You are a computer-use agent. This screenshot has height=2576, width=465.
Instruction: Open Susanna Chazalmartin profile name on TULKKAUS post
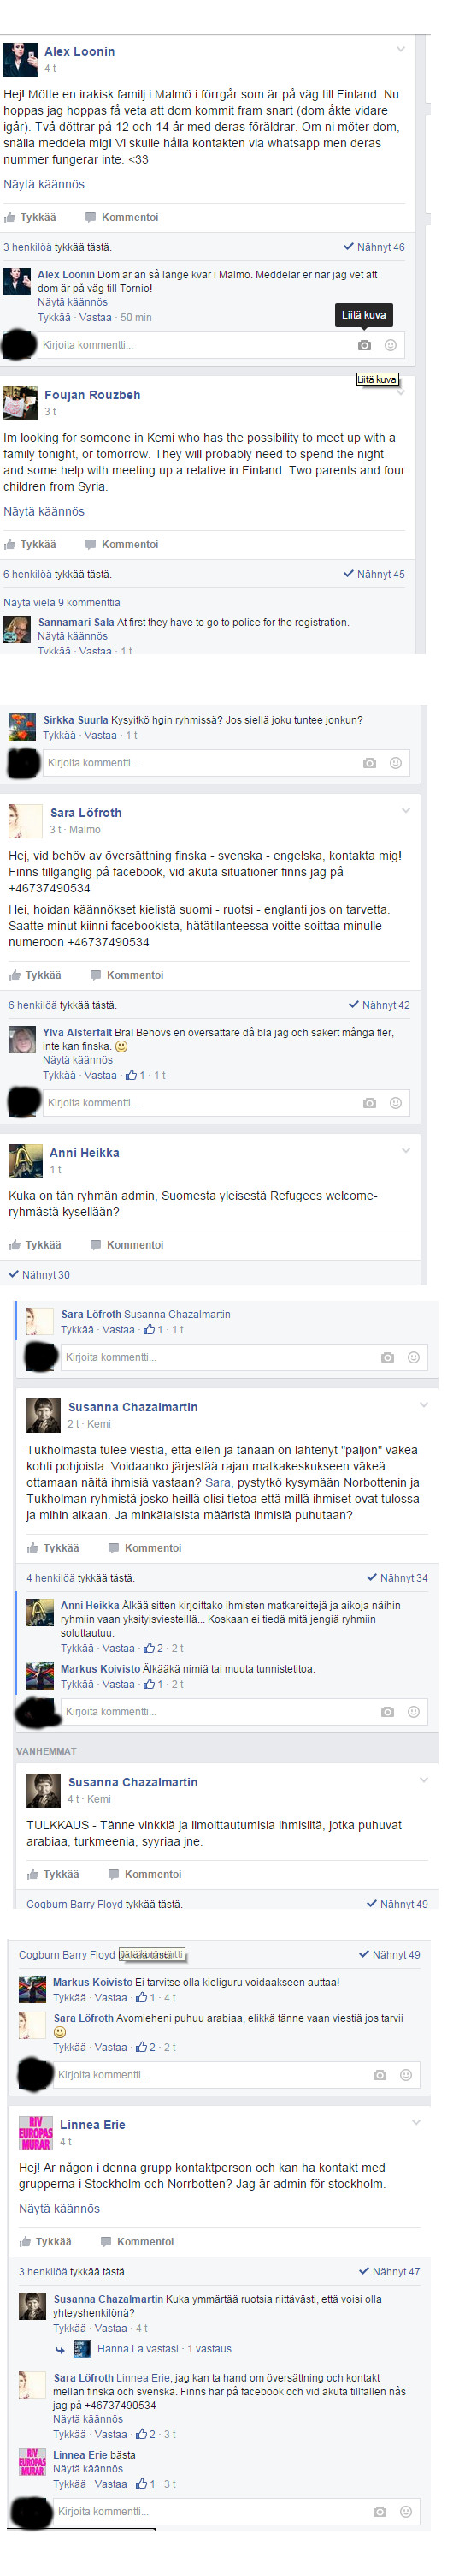pyautogui.click(x=132, y=1782)
